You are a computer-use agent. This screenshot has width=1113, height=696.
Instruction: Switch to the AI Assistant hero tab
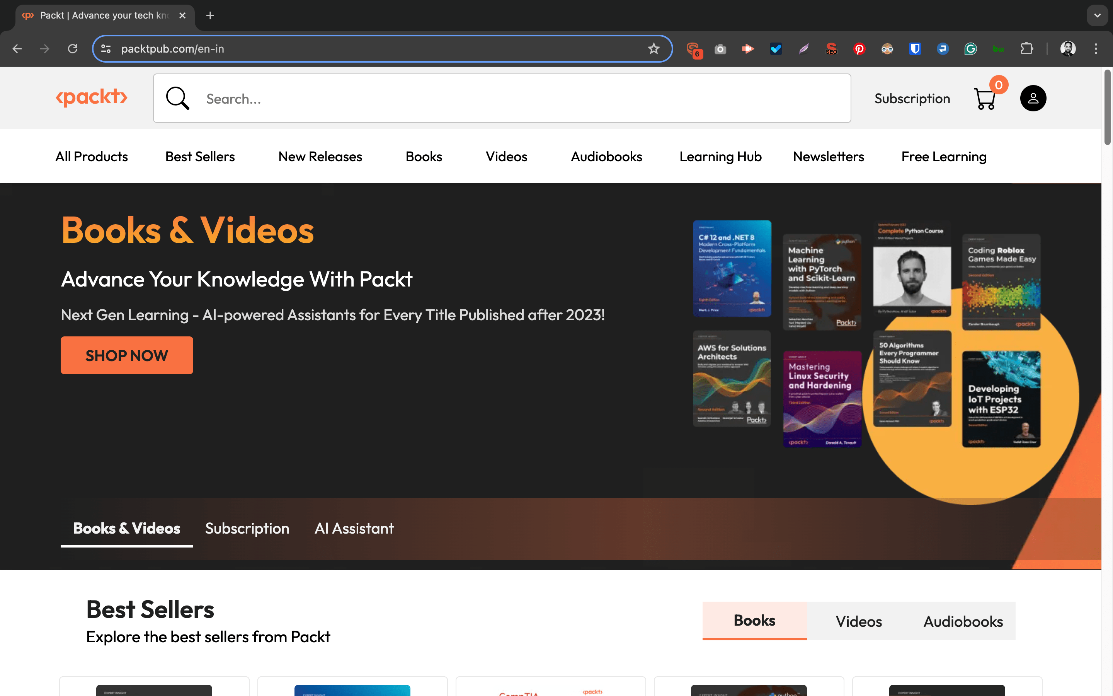[354, 529]
